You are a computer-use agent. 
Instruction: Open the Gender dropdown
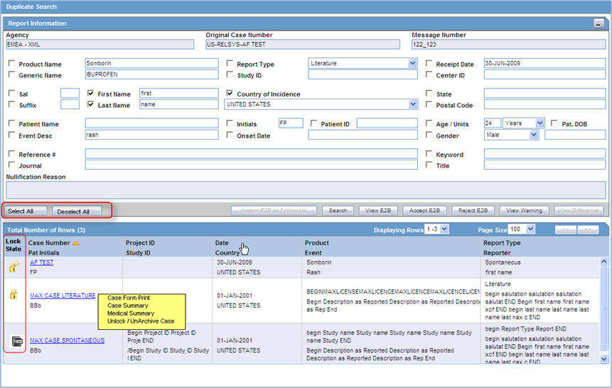[534, 135]
